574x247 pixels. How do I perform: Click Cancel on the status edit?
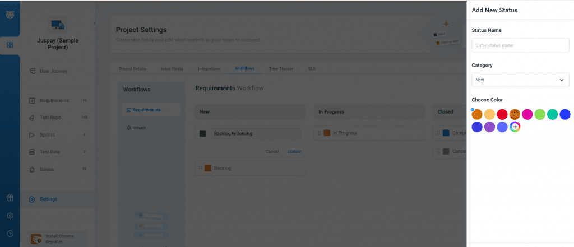click(x=272, y=152)
